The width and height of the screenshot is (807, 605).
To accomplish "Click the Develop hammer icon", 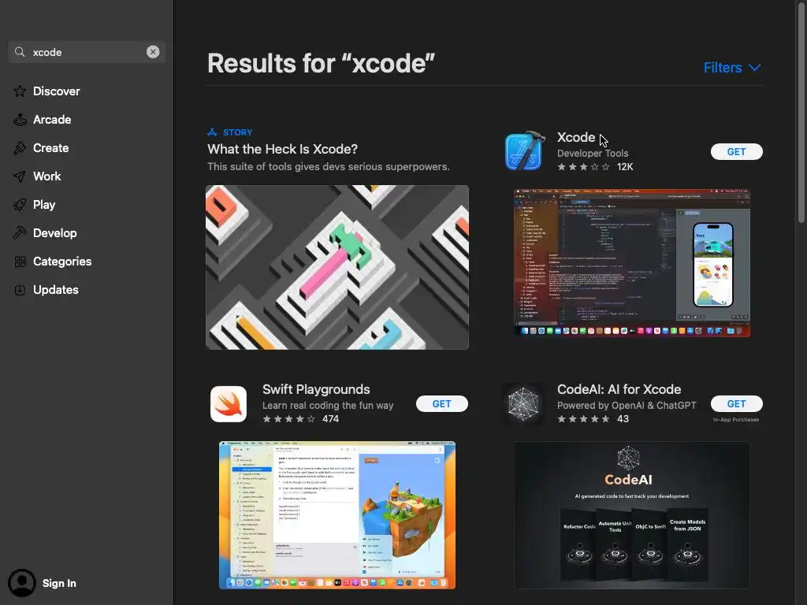I will click(x=20, y=233).
